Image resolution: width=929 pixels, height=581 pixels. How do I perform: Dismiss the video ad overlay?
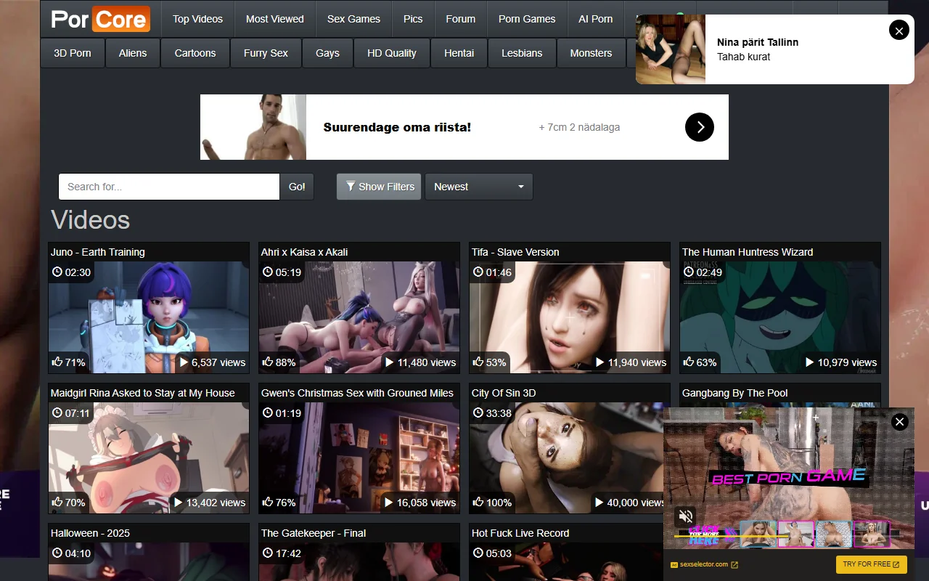click(x=899, y=422)
